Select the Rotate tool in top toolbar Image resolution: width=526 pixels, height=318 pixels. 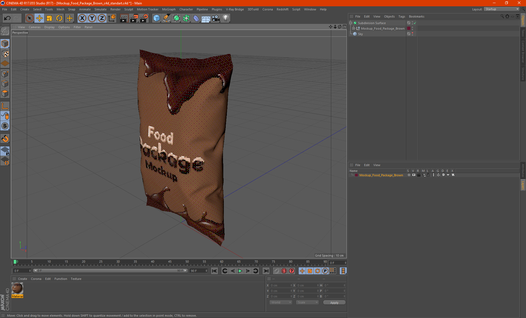[x=59, y=18]
